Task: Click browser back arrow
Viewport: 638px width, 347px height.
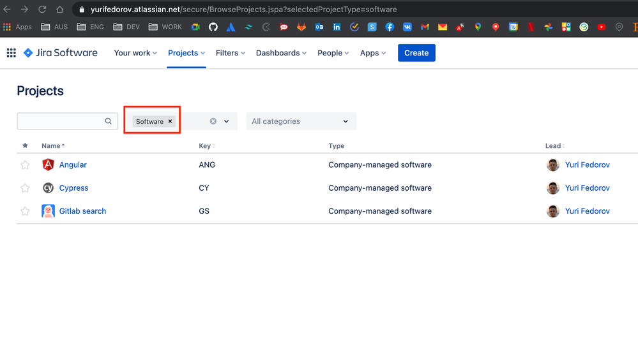Action: 7,9
